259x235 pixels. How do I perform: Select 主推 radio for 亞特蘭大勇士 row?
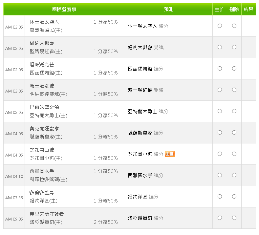[x=220, y=111]
